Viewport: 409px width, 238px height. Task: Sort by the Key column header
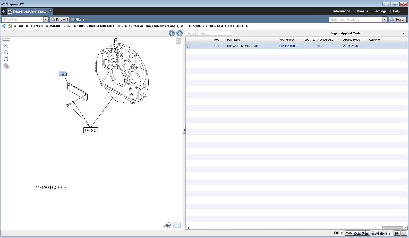tap(217, 40)
